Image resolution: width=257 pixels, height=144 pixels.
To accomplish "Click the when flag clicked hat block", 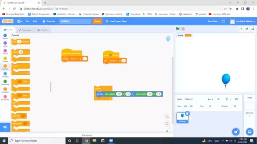I will tap(111, 55).
